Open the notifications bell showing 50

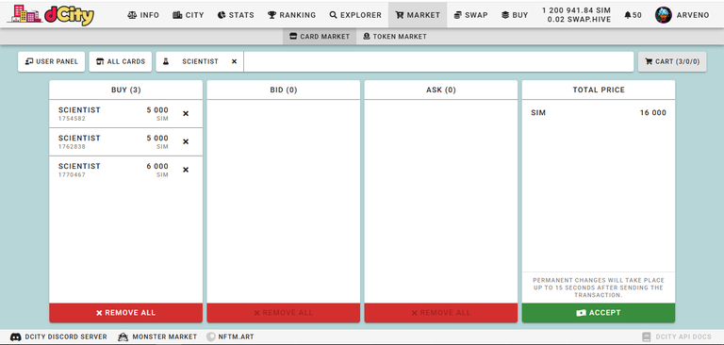tap(633, 15)
